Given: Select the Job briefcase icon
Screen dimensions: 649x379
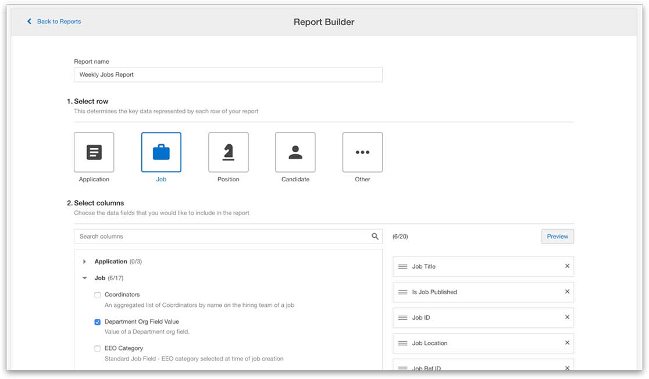Looking at the screenshot, I should coord(161,152).
